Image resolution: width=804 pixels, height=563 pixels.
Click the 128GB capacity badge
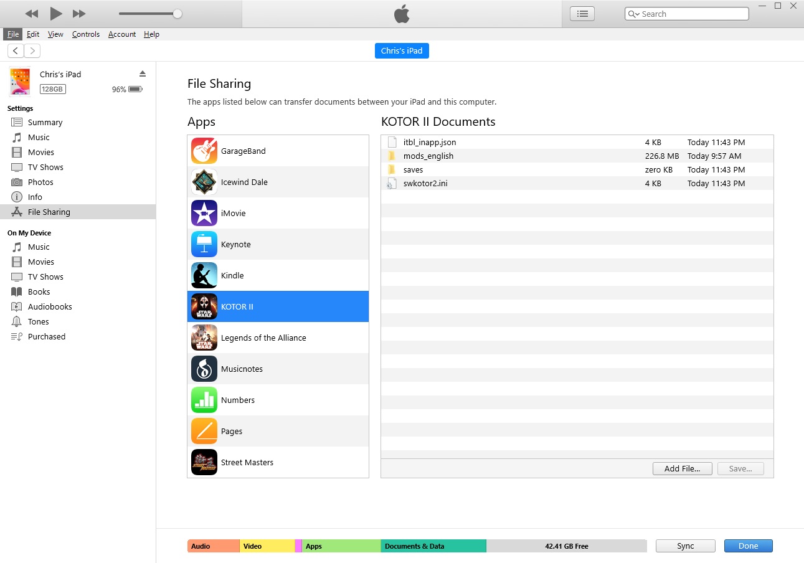53,89
